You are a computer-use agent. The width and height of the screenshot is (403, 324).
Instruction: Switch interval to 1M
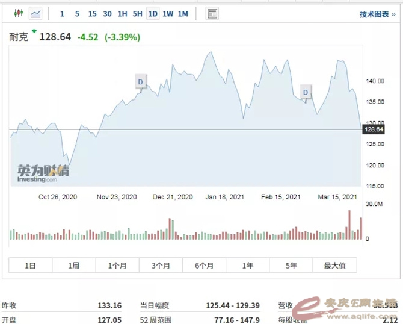point(183,13)
